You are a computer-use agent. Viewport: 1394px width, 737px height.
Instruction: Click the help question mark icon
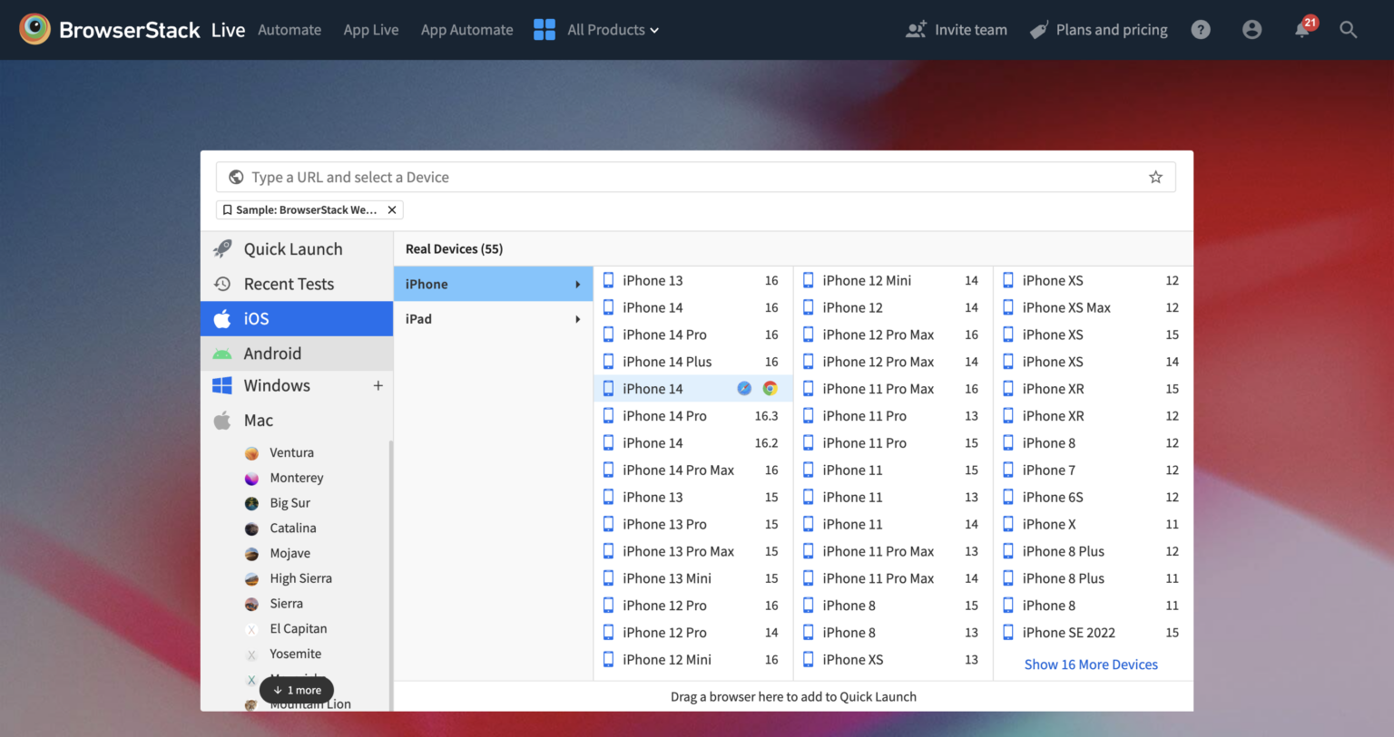pyautogui.click(x=1201, y=29)
